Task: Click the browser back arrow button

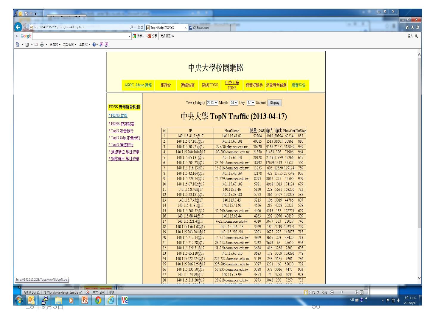Action: (18, 27)
